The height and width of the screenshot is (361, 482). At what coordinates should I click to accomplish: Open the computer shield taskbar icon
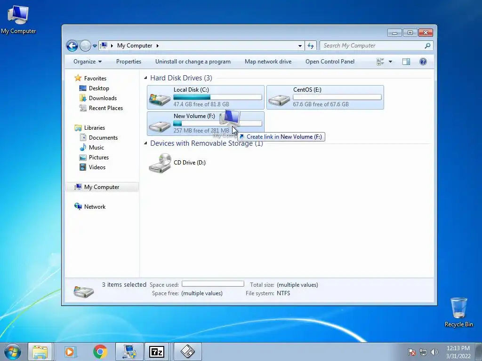(129, 352)
